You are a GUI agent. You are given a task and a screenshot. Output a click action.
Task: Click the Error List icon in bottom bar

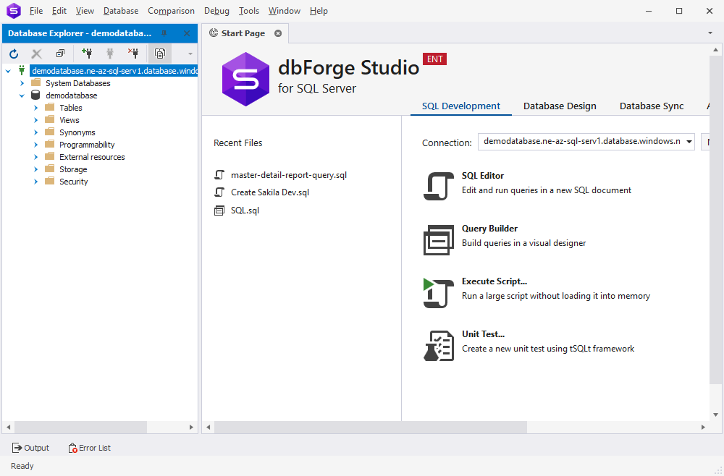coord(72,448)
